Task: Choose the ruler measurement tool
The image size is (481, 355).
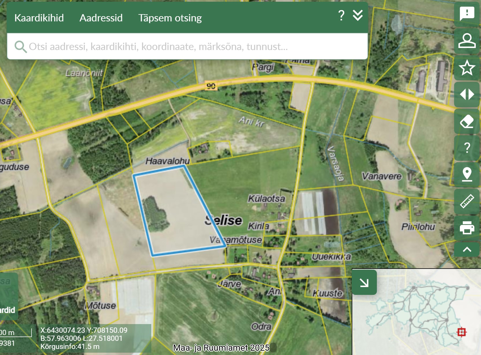Action: tap(467, 201)
